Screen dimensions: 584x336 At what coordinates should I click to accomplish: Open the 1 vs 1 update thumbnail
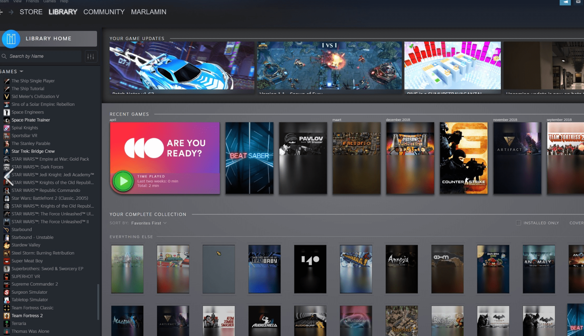pyautogui.click(x=329, y=65)
